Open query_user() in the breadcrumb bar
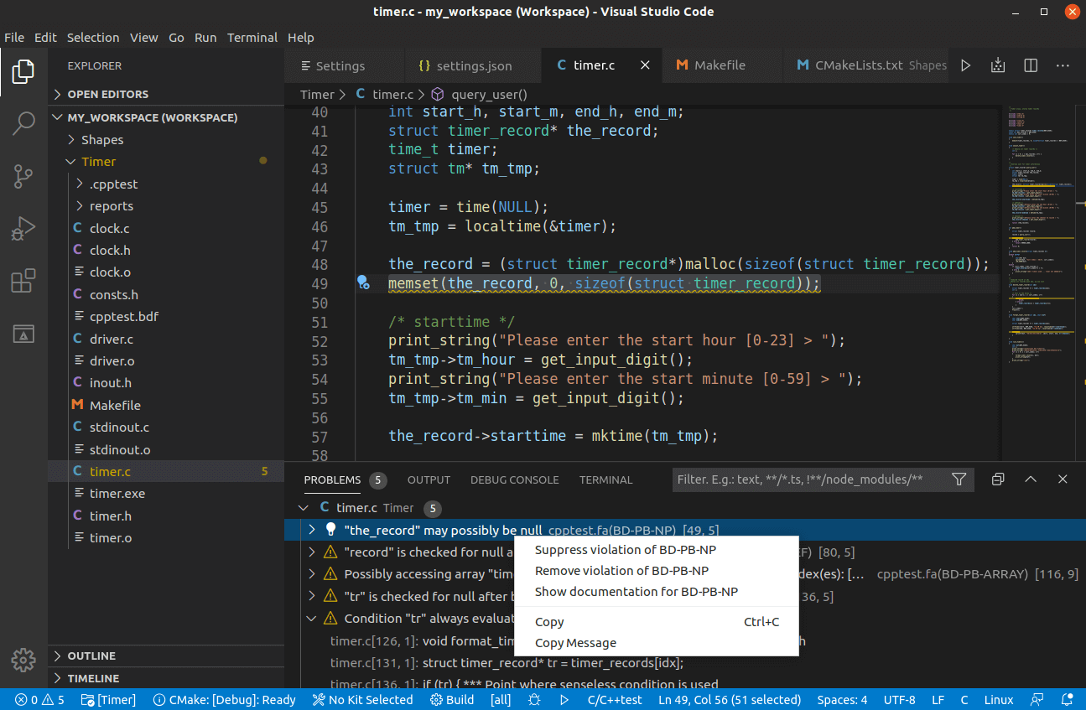Viewport: 1086px width, 710px height. click(x=489, y=94)
